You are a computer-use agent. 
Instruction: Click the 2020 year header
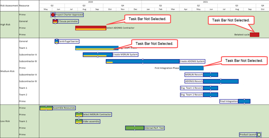coord(90,2)
